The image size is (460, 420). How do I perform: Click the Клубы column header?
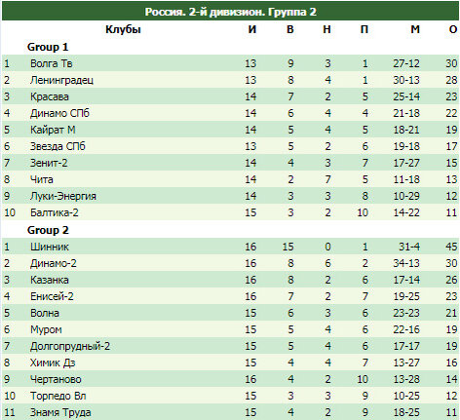123,29
